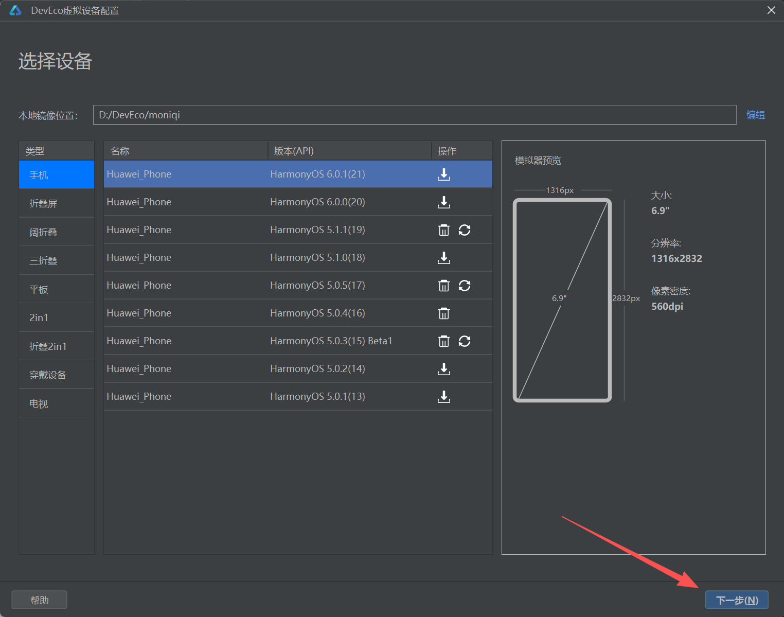Screen dimensions: 784x617
Task: Click resolution value 1316x2832
Action: 676,258
